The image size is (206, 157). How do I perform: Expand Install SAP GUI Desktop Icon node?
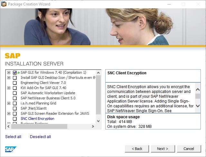point(9,78)
